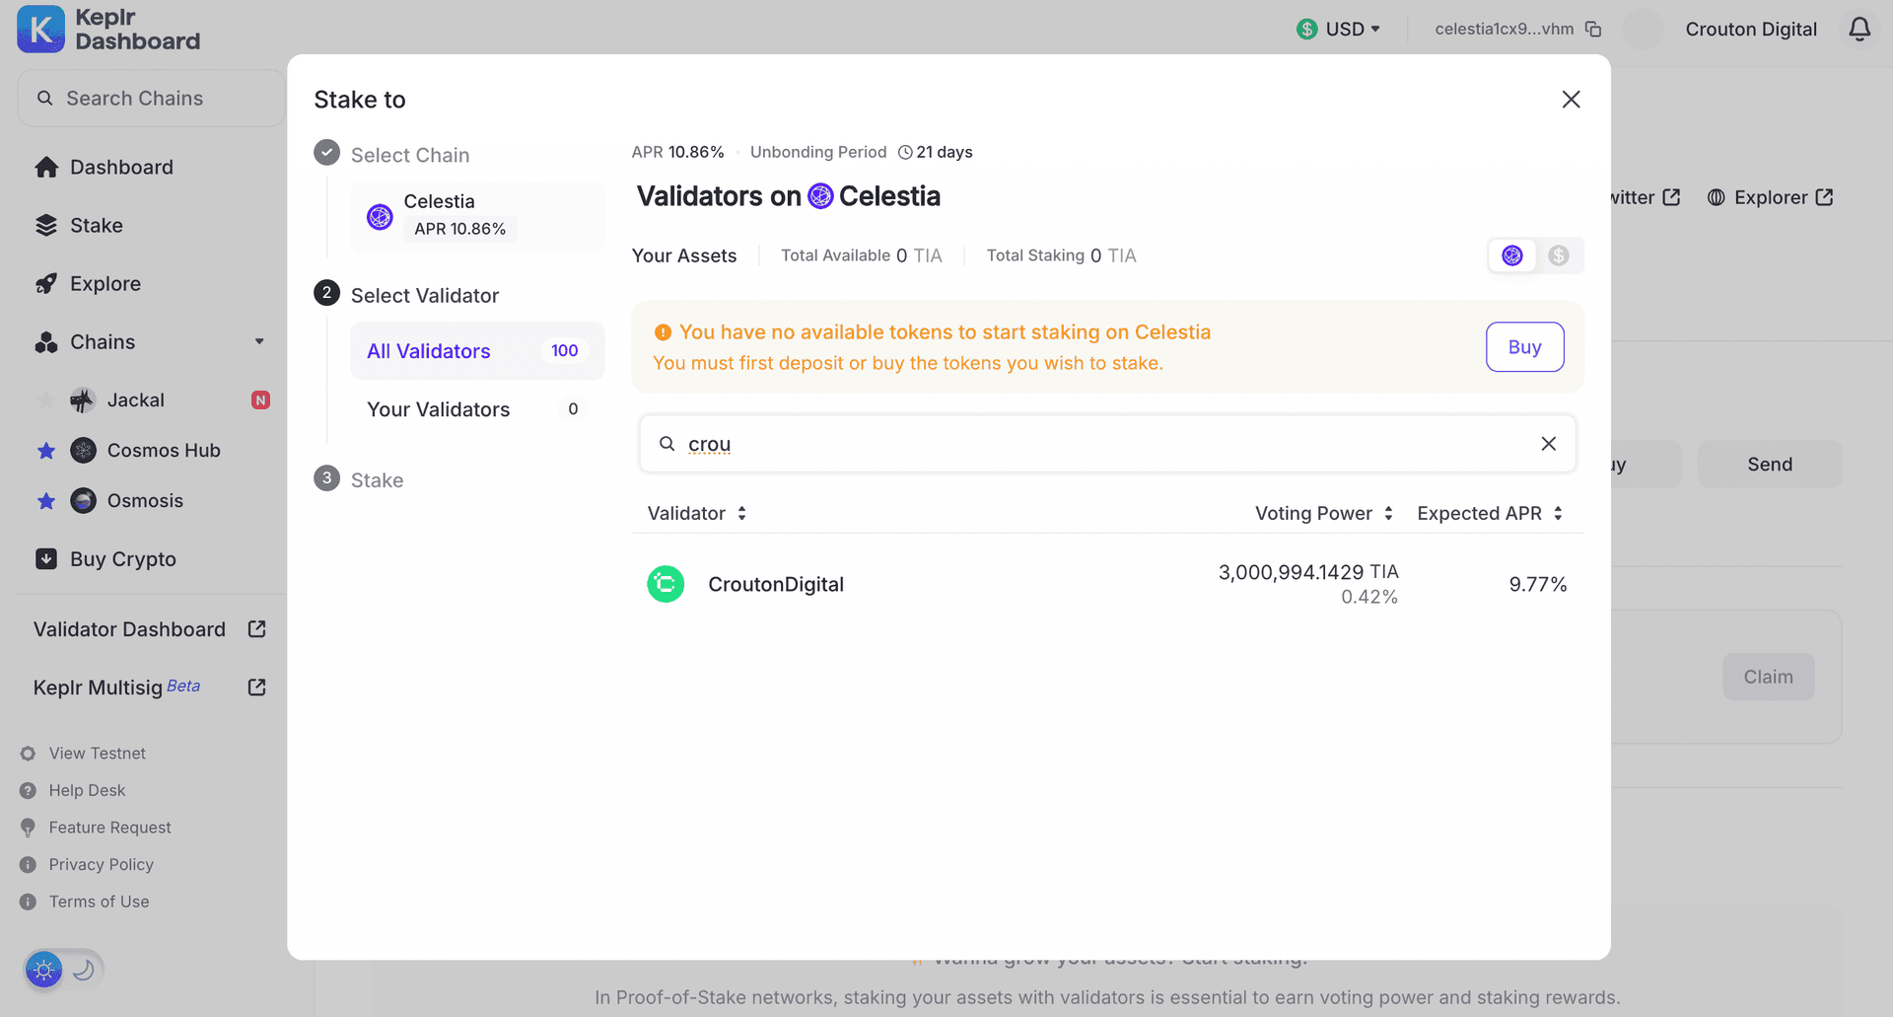Collapse the Chains section arrow

coord(259,342)
